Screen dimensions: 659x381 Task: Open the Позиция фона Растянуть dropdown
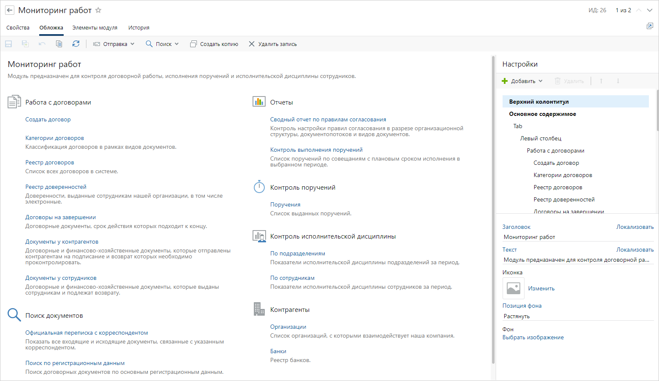click(578, 316)
